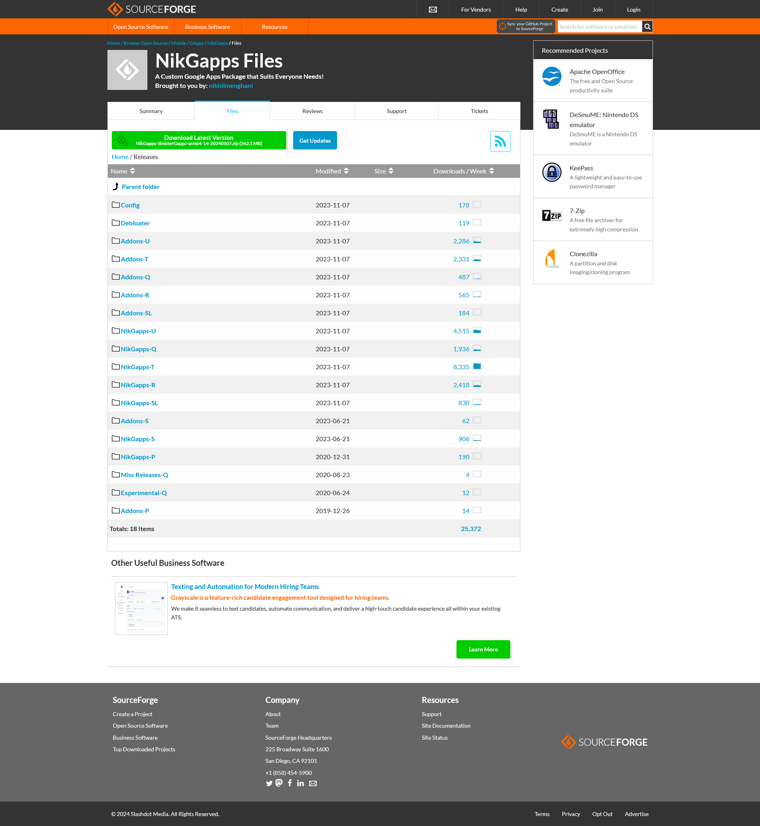Open the Business Software menu
760x826 pixels.
coord(208,27)
